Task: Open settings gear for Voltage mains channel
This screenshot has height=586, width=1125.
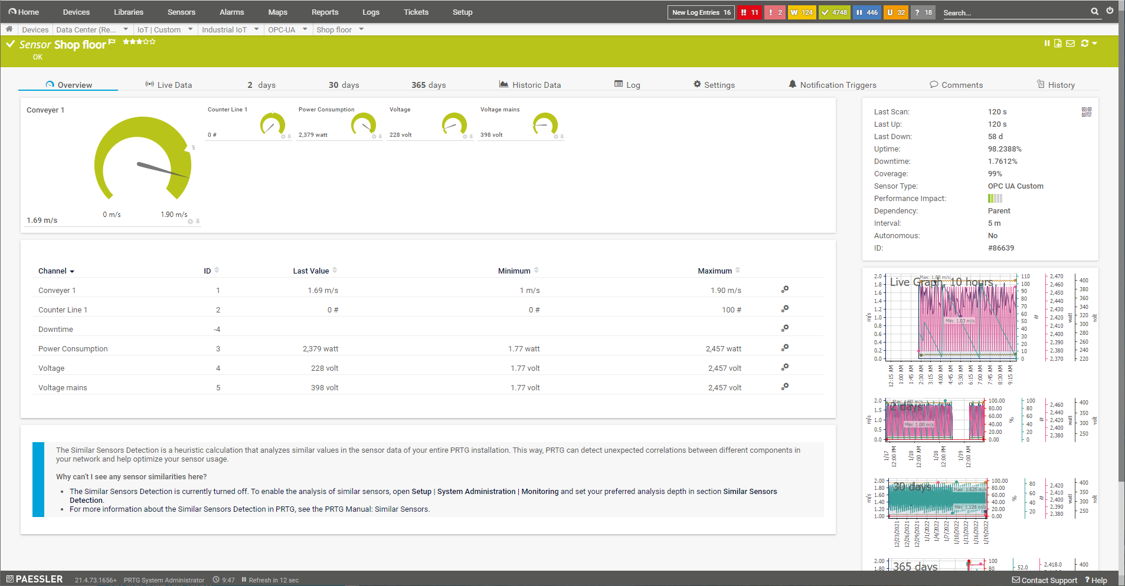Action: pos(784,387)
